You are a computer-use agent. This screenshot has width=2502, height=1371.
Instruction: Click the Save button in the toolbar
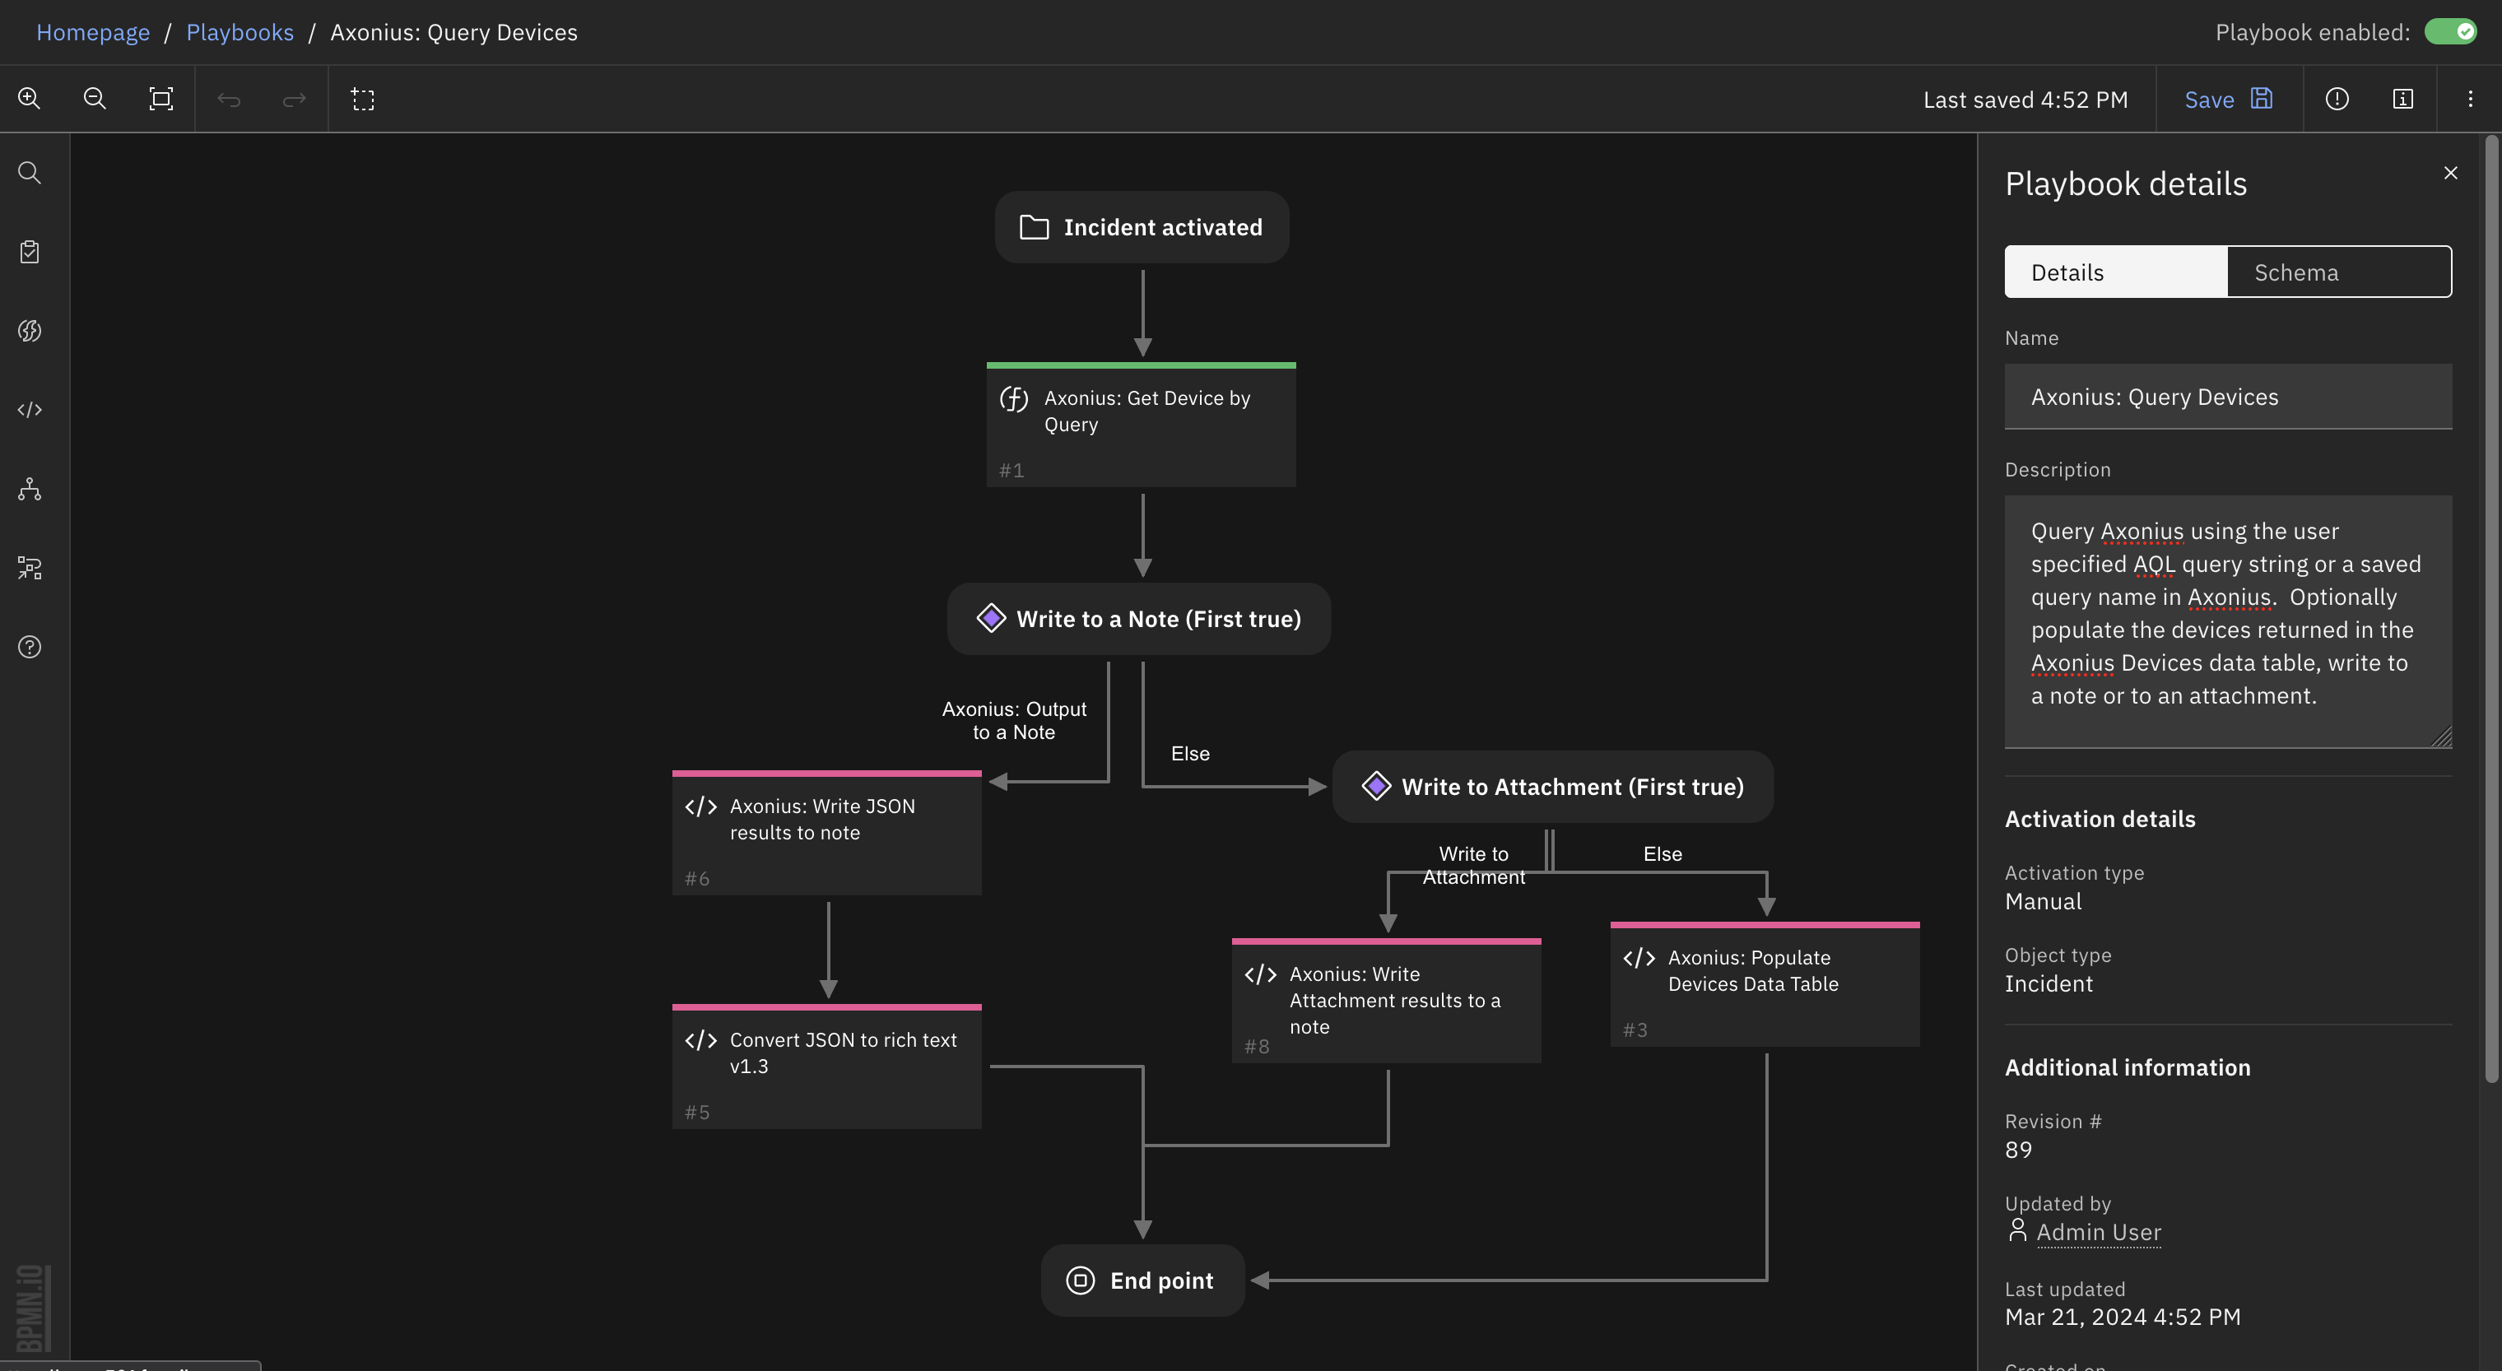pos(2228,99)
